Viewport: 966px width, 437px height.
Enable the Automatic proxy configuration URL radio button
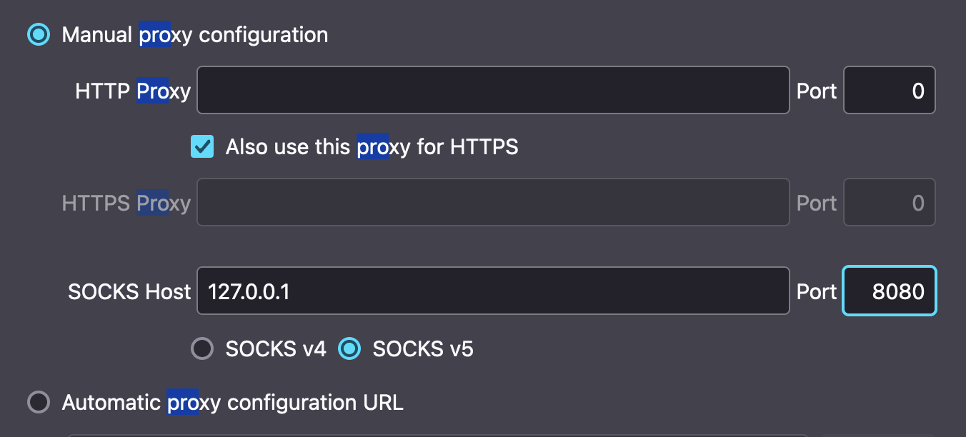(x=39, y=402)
